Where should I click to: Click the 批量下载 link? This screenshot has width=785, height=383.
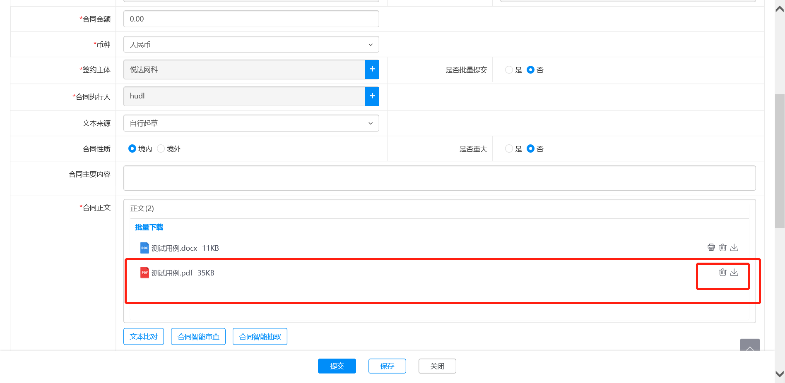pos(149,227)
